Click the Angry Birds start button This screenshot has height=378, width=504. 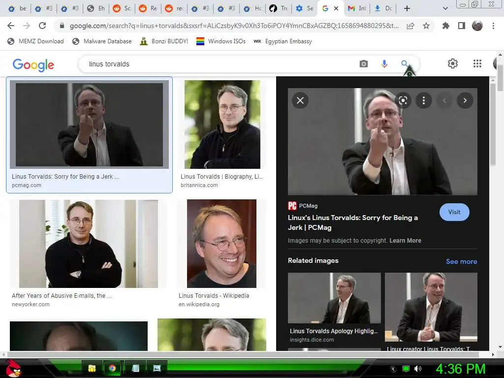(13, 368)
